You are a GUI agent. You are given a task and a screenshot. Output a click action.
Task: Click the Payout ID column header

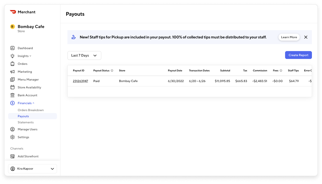click(x=79, y=71)
